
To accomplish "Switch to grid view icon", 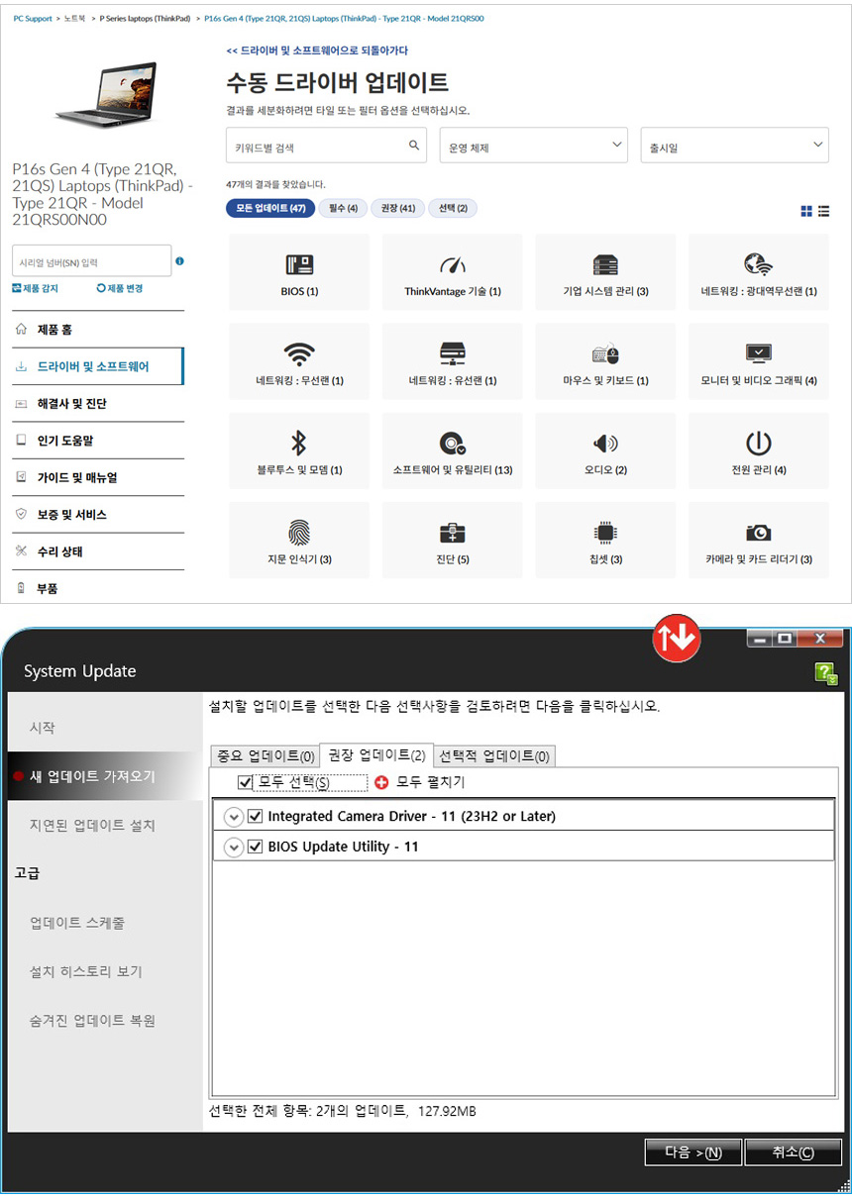I will [806, 211].
